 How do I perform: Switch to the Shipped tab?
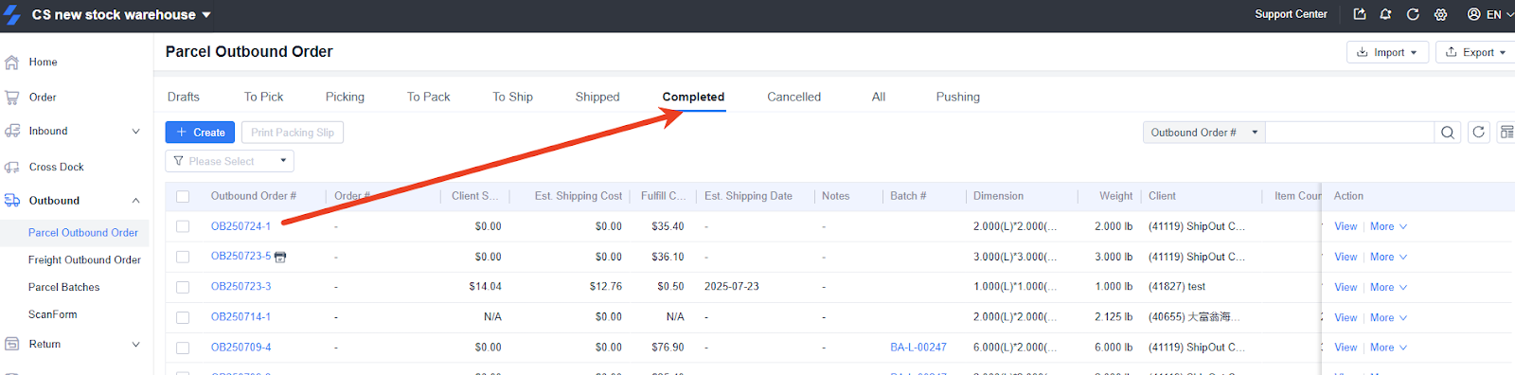[597, 97]
